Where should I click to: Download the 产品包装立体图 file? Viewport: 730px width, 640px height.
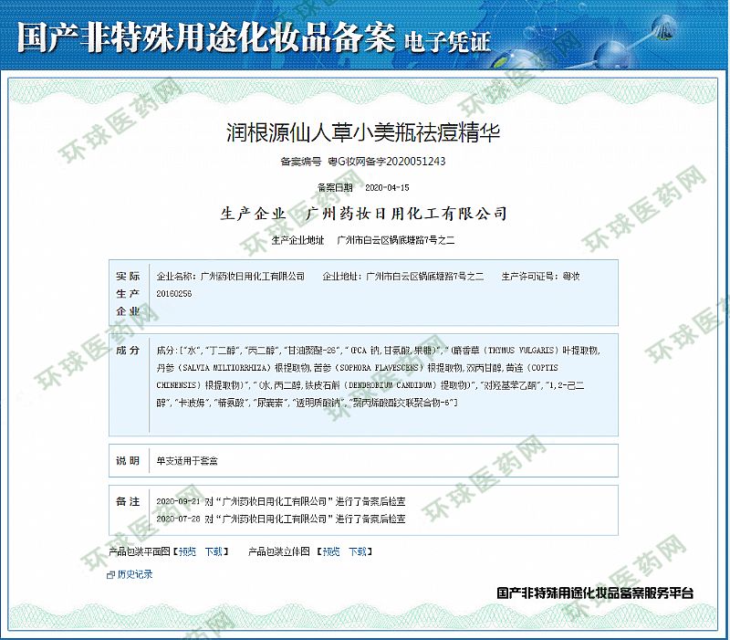(358, 551)
